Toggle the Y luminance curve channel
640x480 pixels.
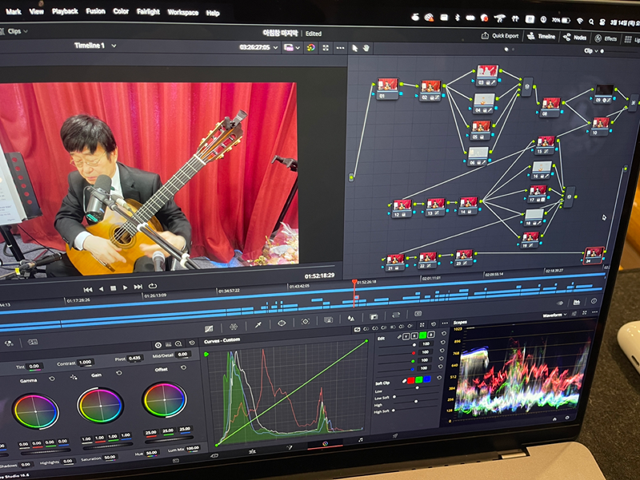(406, 336)
